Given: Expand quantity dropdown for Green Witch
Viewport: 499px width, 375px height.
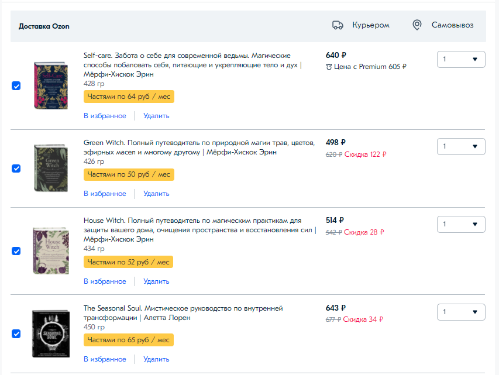Looking at the screenshot, I should [461, 146].
